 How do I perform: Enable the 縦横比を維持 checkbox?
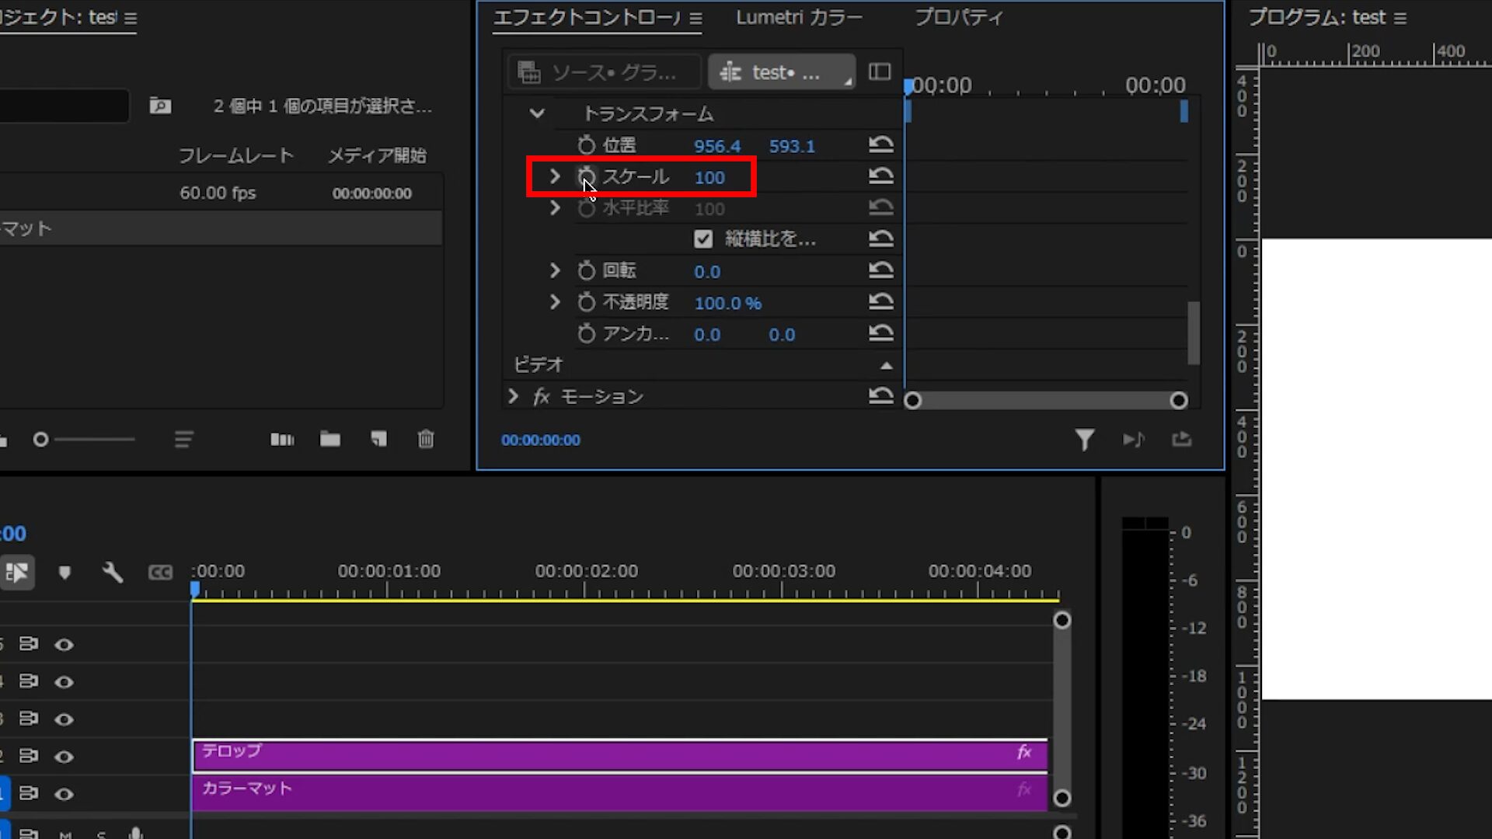[703, 239]
